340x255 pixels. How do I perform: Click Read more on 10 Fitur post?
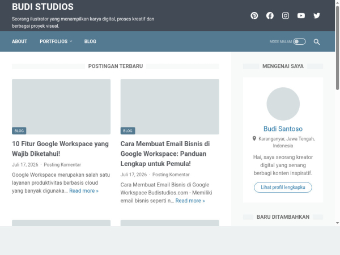point(84,191)
